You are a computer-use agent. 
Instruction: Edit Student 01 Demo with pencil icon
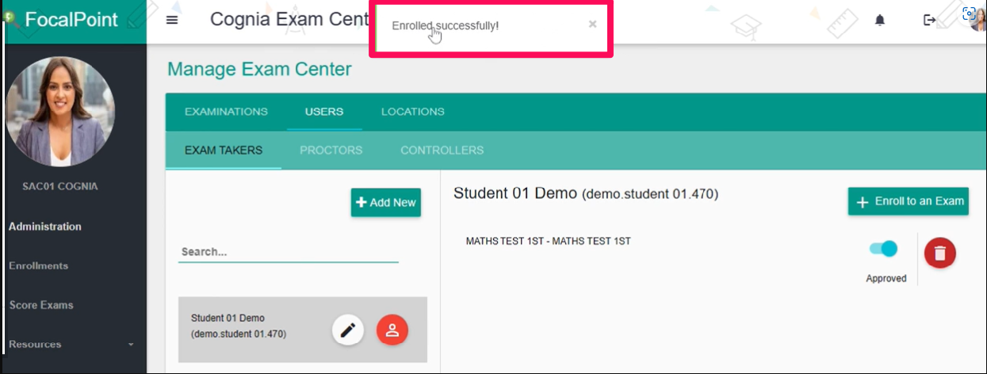pyautogui.click(x=347, y=330)
